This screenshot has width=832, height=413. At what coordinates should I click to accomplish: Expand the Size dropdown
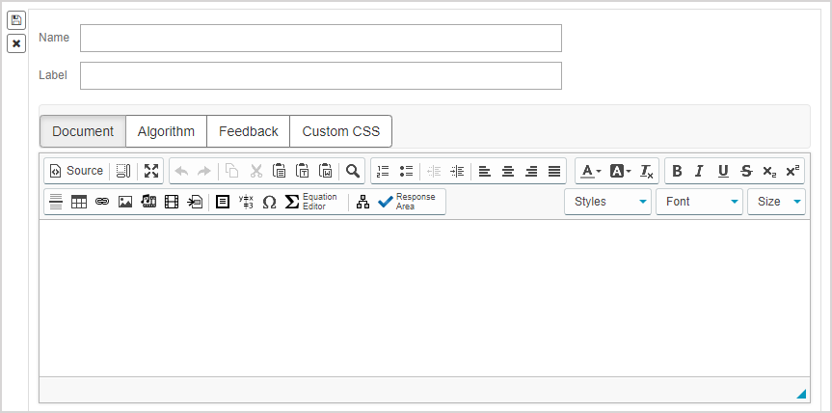[x=776, y=202]
